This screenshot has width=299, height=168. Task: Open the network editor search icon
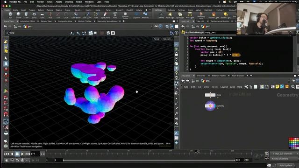[x=293, y=87]
